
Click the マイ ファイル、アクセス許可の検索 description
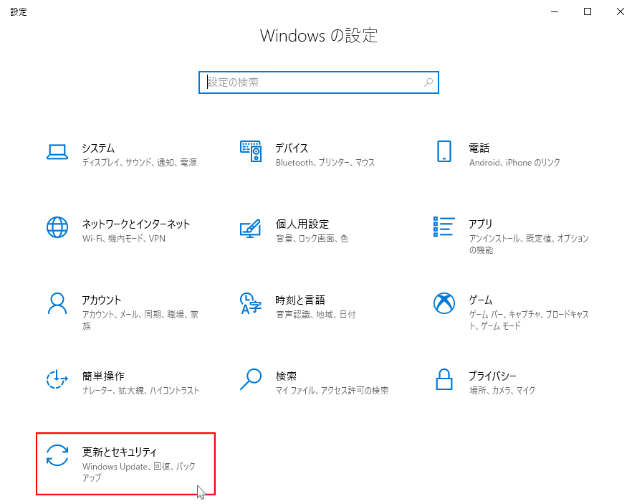point(332,391)
